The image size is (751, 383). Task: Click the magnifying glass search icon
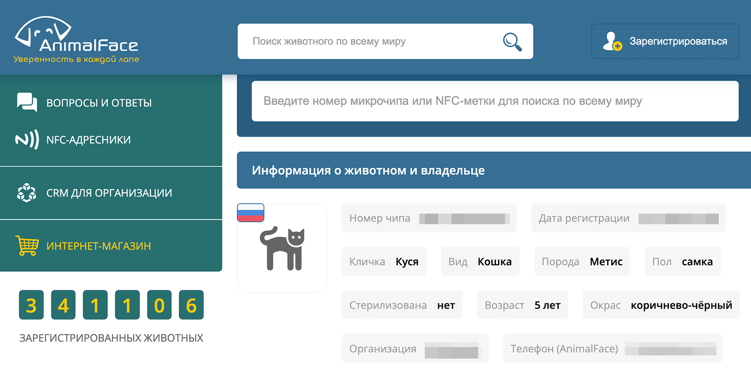[512, 42]
